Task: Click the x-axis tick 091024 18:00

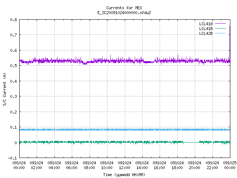Action: 177,165
